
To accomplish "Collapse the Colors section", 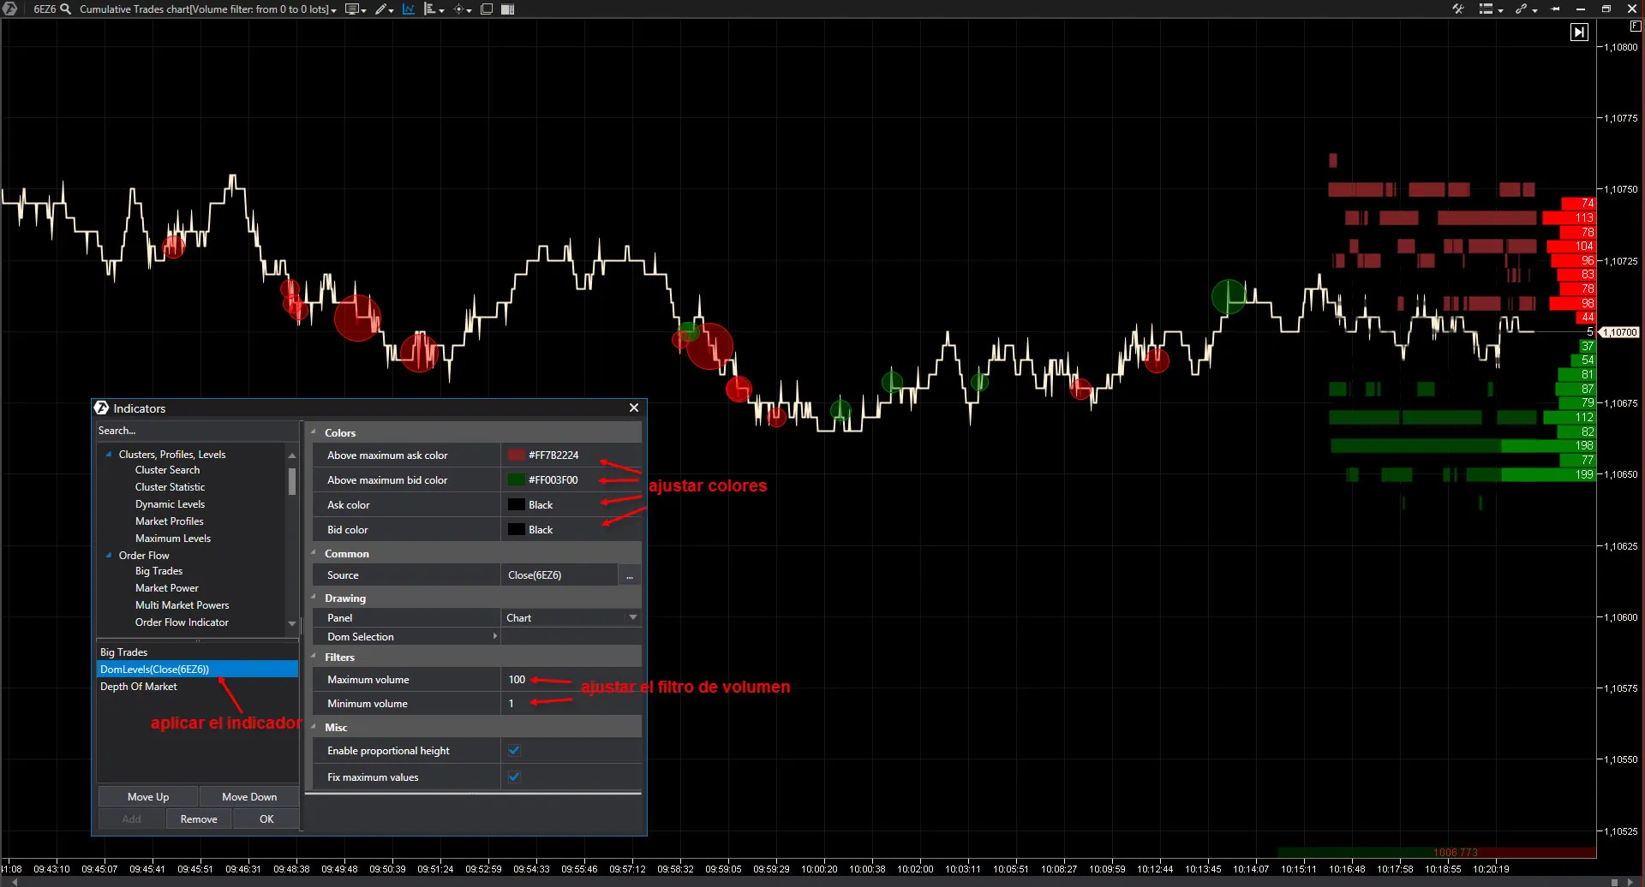I will [314, 432].
